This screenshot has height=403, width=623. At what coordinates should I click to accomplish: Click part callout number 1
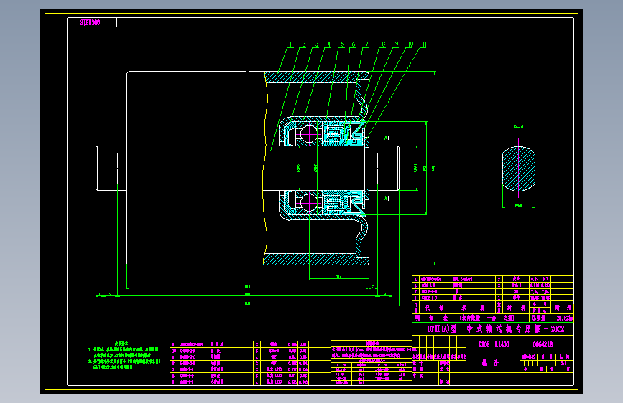tap(291, 44)
